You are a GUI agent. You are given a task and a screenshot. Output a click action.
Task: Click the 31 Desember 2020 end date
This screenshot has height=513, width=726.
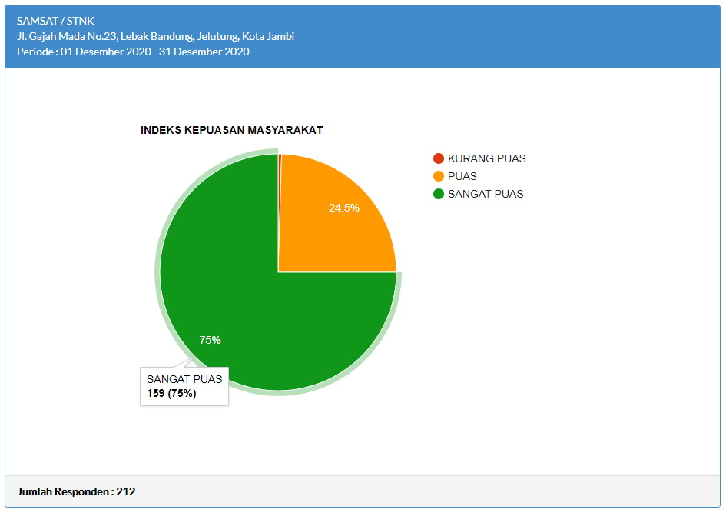(204, 52)
